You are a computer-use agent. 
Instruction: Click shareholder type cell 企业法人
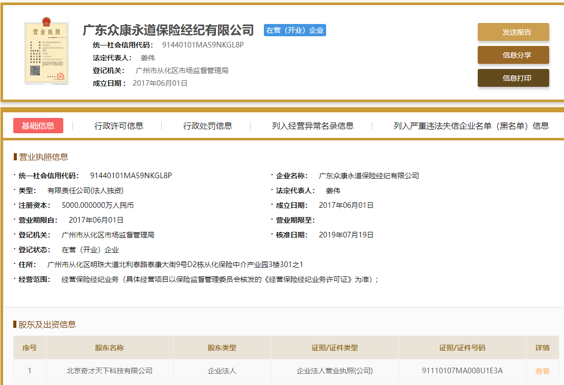coord(222,371)
